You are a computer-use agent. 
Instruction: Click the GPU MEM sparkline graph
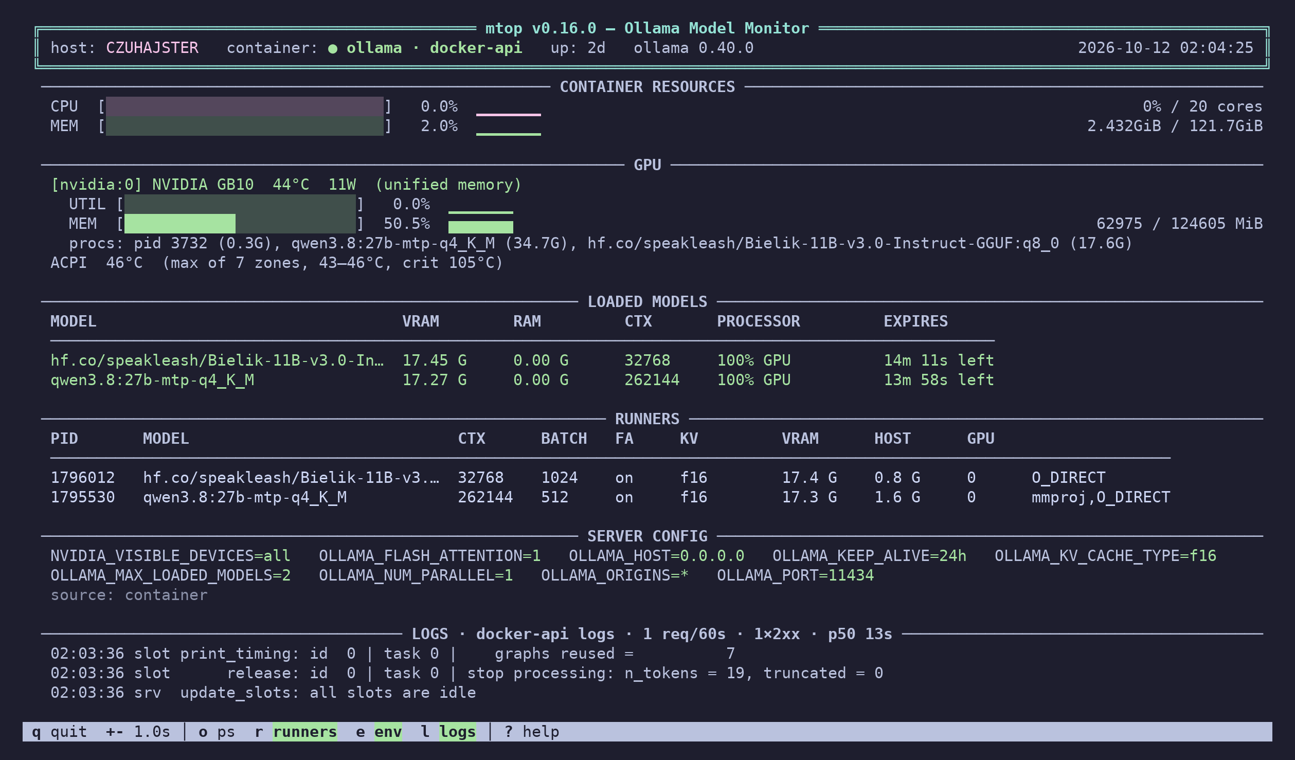[480, 227]
